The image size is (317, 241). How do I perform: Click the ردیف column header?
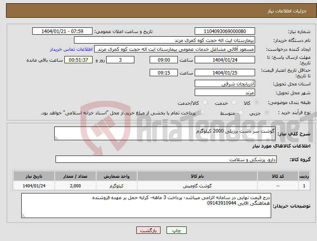(x=304, y=176)
